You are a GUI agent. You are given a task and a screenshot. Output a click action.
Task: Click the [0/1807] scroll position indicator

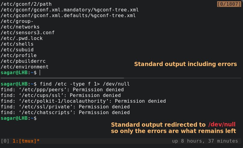tap(229, 4)
